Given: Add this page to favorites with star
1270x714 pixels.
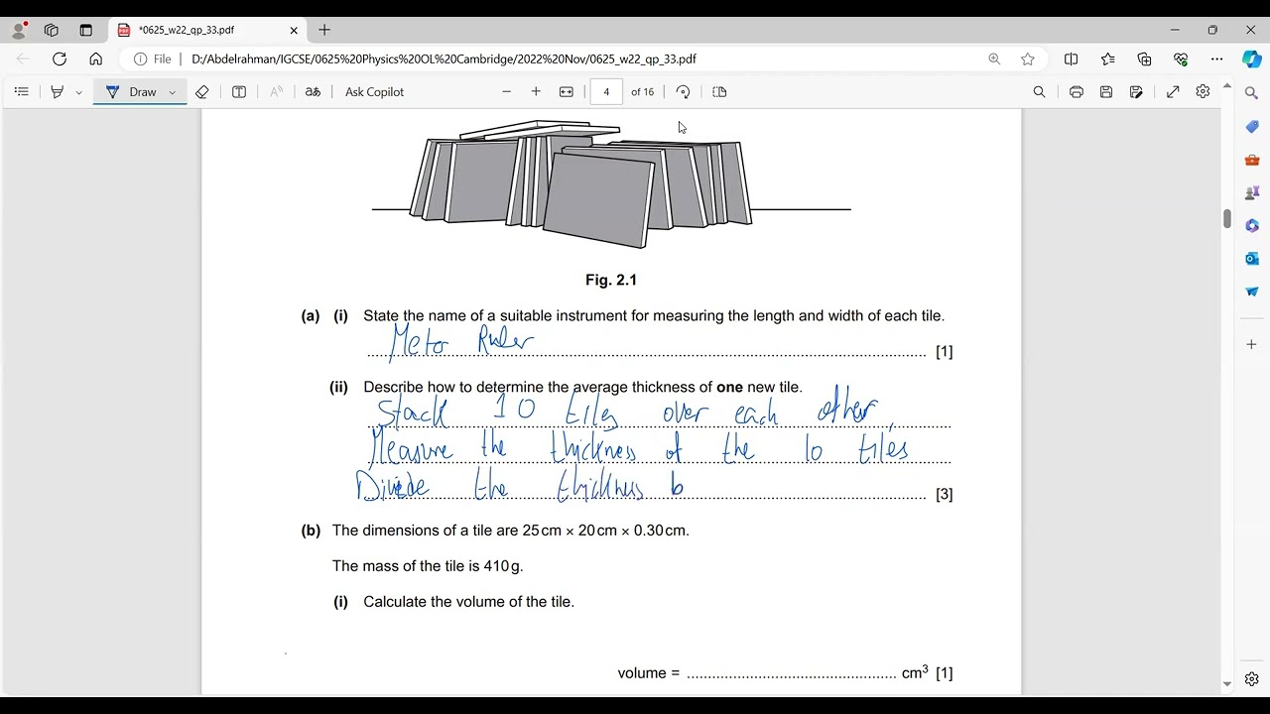Looking at the screenshot, I should (x=1028, y=59).
